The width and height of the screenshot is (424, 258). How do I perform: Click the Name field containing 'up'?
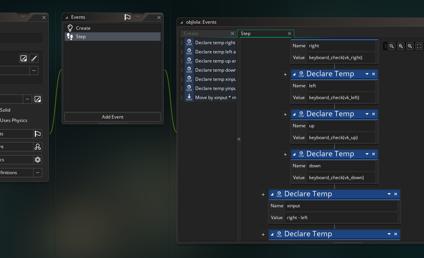[341, 126]
